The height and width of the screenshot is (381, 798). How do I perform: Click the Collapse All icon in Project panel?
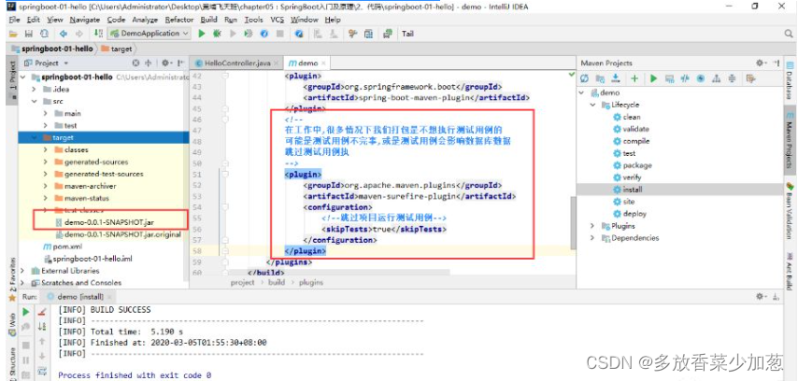[x=149, y=63]
